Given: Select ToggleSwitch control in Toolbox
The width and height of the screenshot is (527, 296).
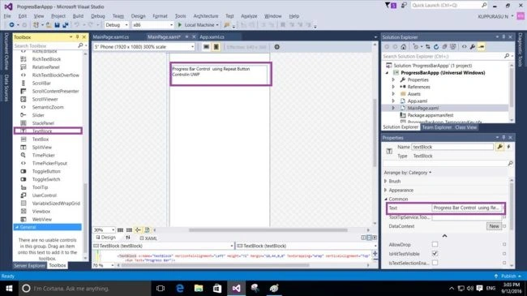Looking at the screenshot, I should point(46,179).
